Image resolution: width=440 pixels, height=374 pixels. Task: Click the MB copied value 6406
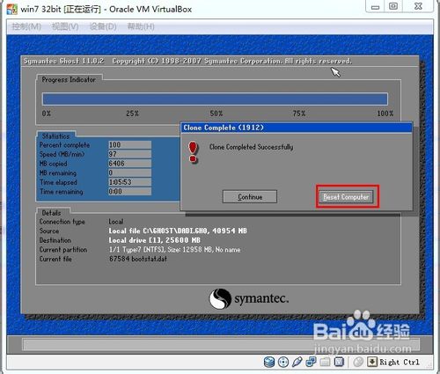pos(129,164)
